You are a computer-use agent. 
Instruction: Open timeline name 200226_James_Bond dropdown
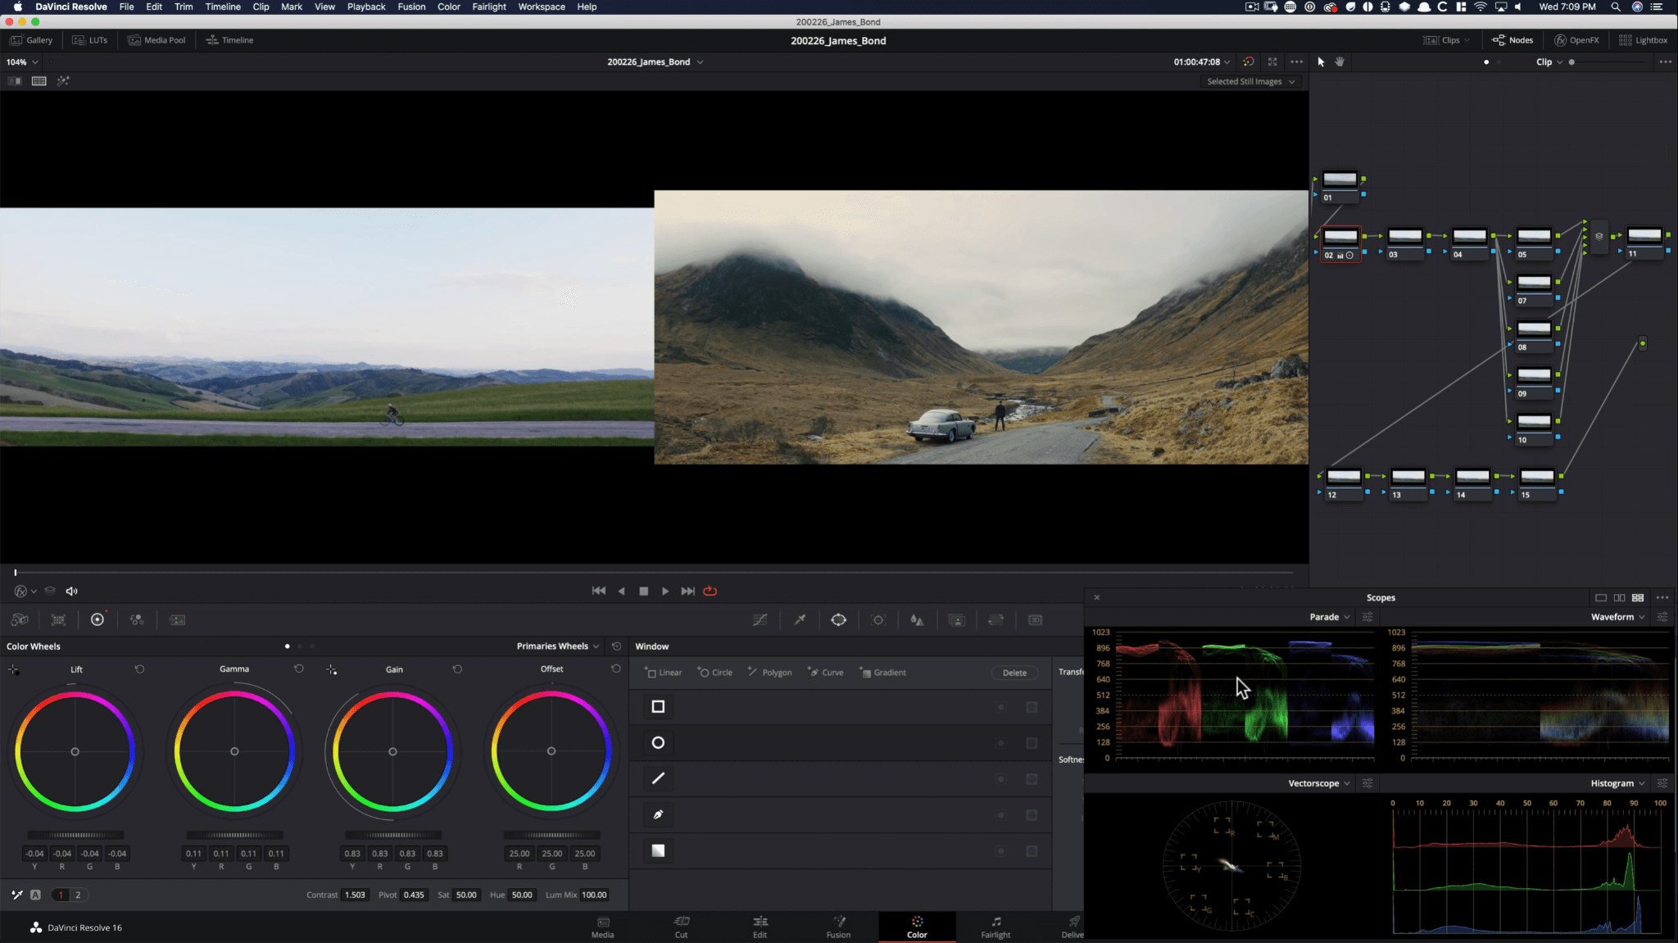pos(655,61)
